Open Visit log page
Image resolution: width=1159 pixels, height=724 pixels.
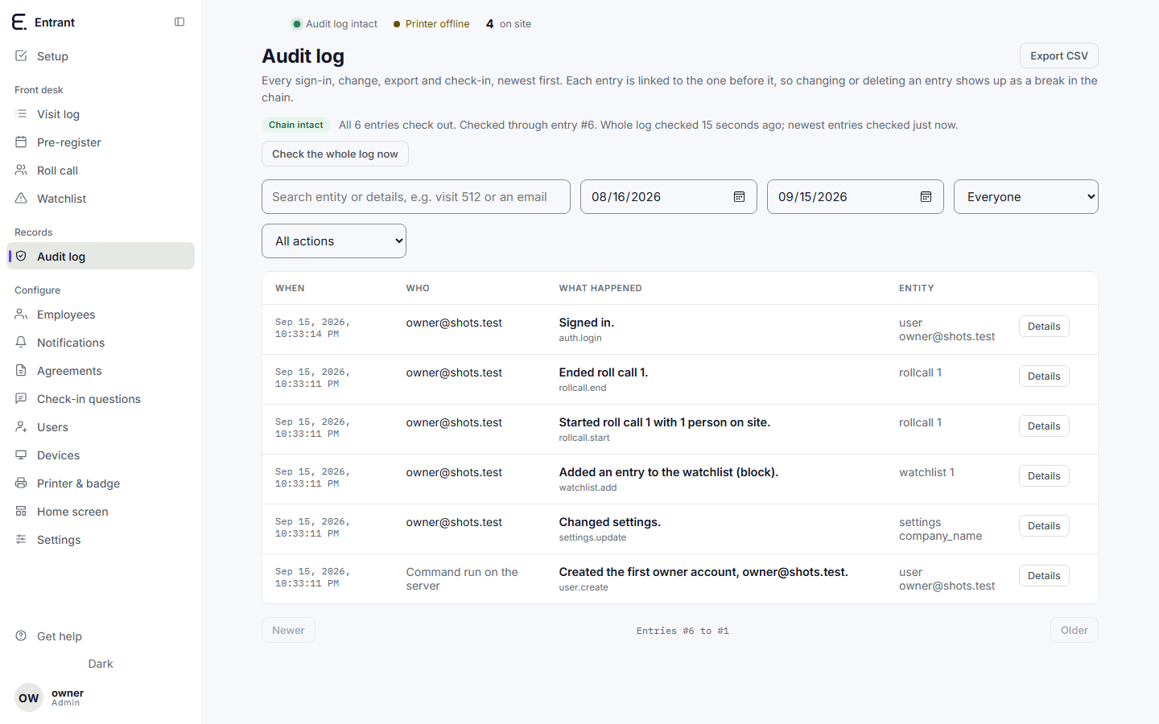(x=101, y=114)
